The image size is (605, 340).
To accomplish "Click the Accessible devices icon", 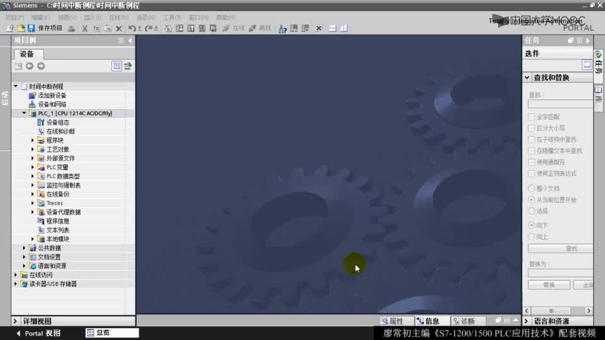I will click(x=283, y=28).
